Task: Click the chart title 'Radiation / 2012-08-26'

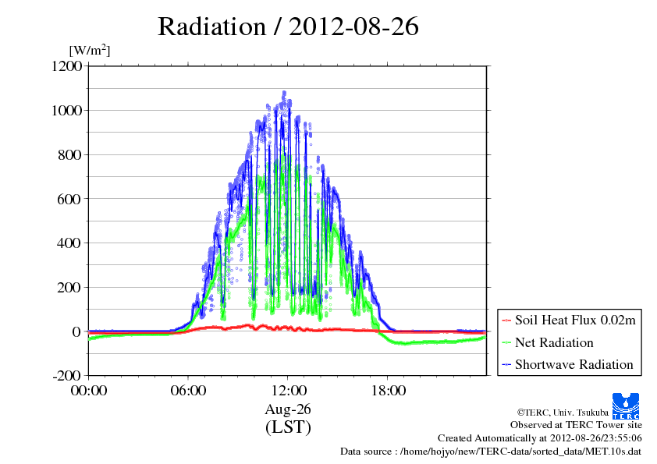Action: (x=288, y=27)
